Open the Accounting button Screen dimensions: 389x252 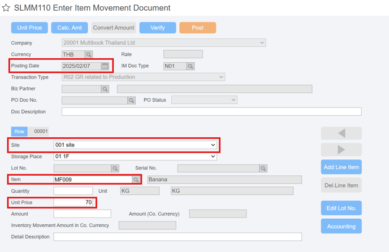pos(341,226)
